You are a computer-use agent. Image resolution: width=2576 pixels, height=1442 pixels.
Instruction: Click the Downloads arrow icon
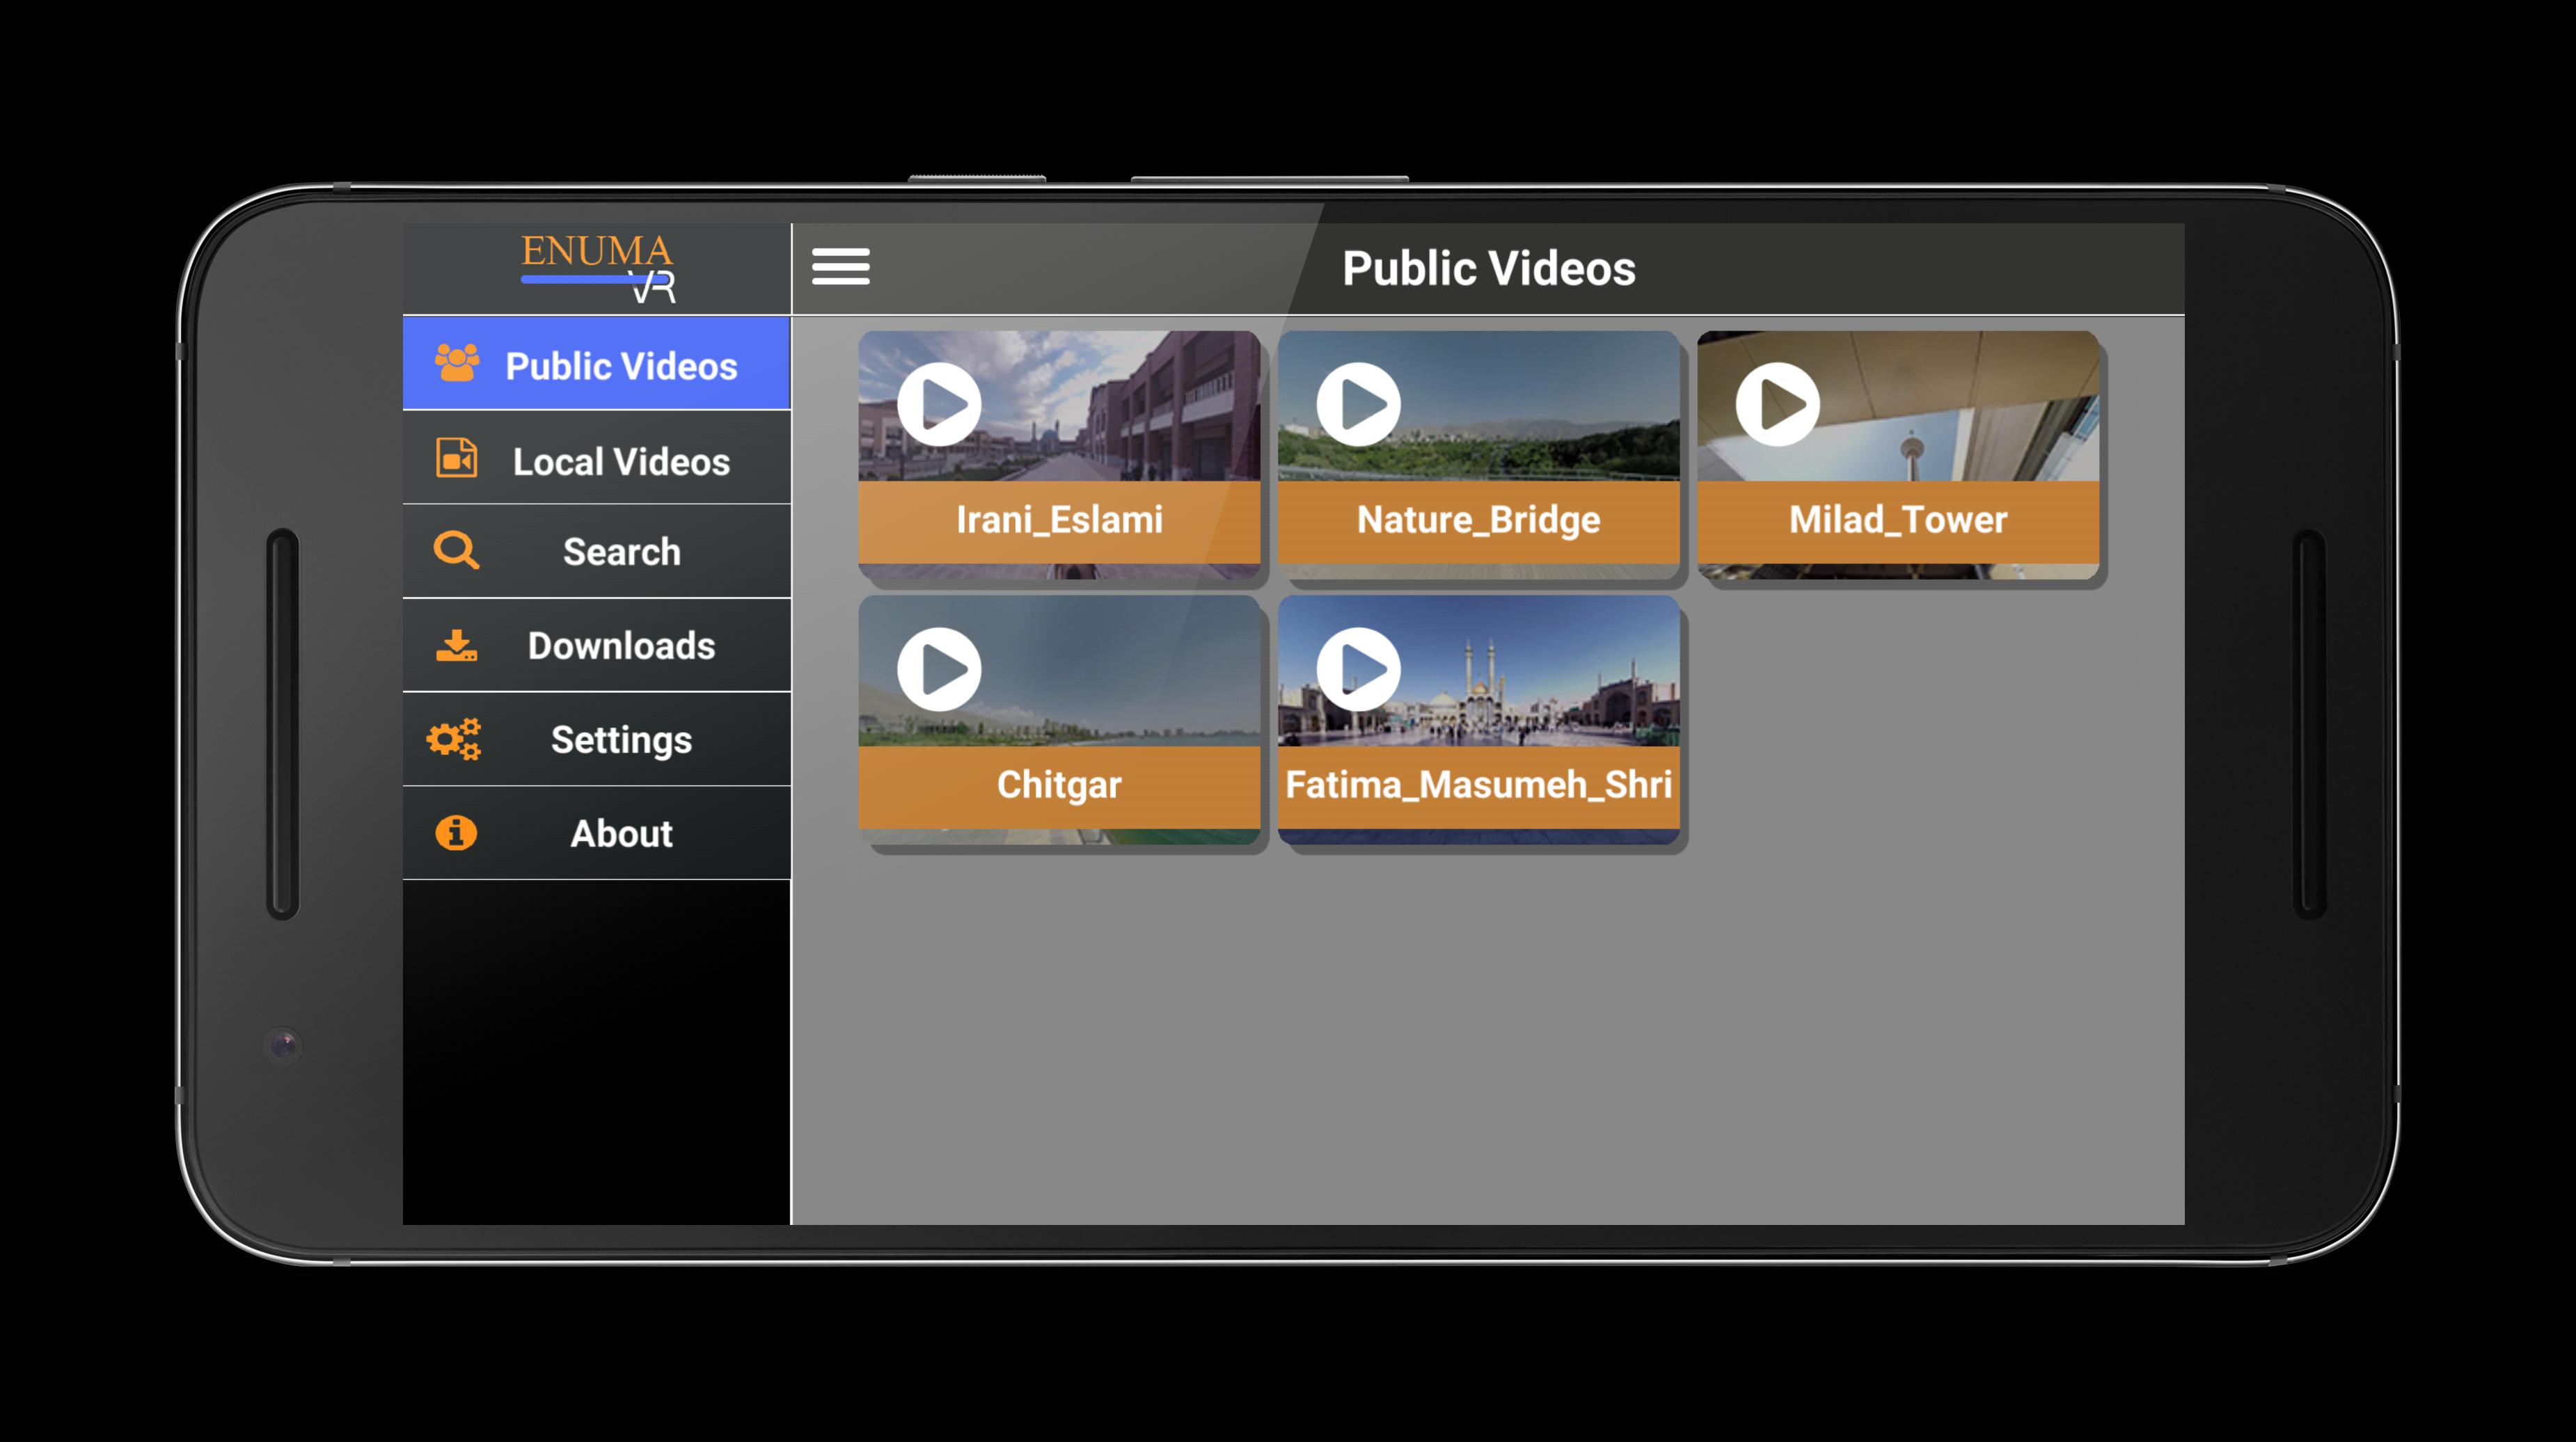456,646
